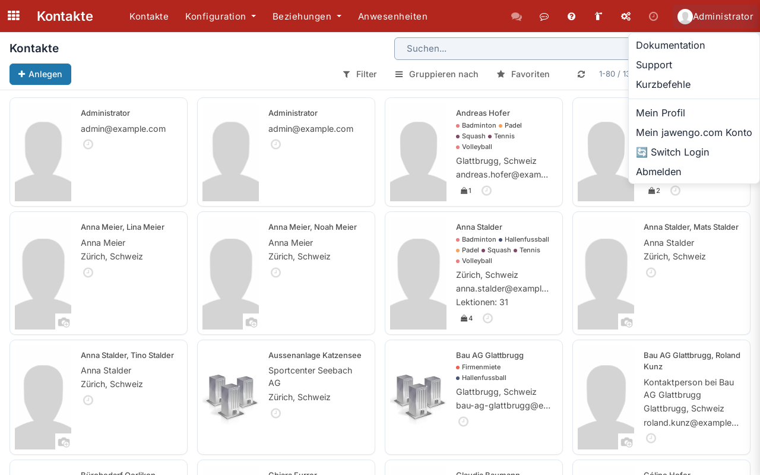Click Abmelden to log out

pyautogui.click(x=694, y=172)
